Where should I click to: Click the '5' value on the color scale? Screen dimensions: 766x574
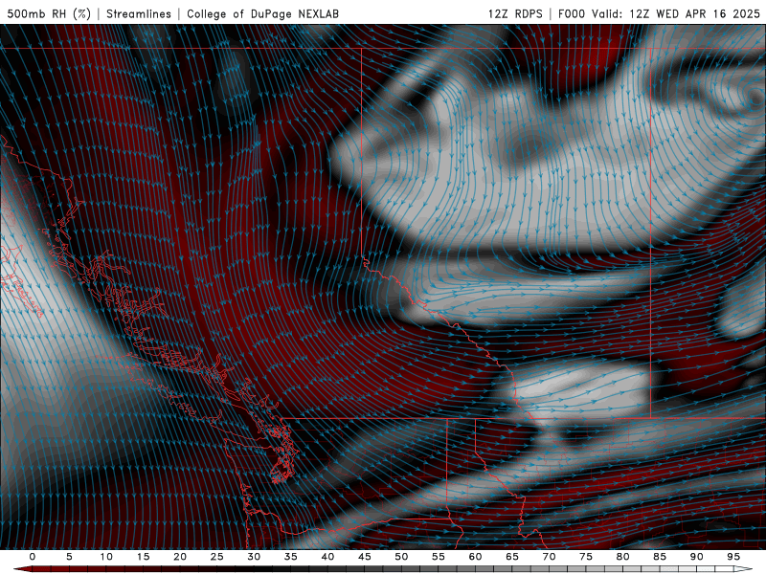coord(69,557)
